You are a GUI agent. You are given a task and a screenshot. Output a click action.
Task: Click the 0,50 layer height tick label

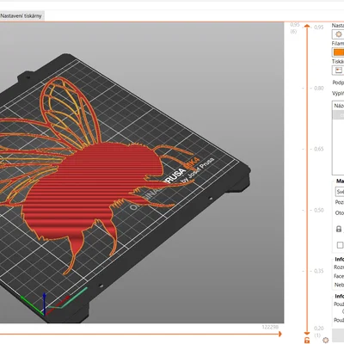[x=319, y=210]
